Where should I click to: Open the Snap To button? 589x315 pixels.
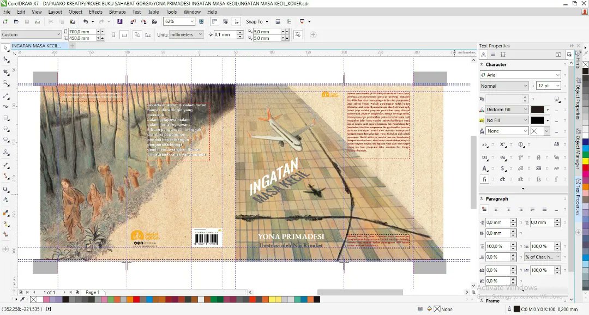[x=257, y=22]
